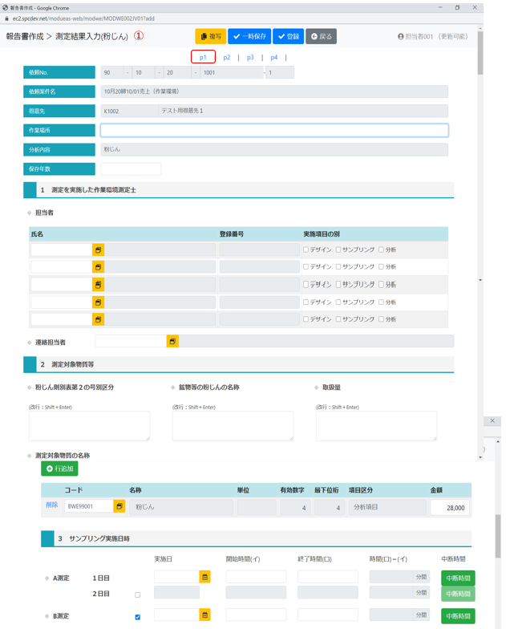Check 分析 in third 担当者 row

click(382, 284)
